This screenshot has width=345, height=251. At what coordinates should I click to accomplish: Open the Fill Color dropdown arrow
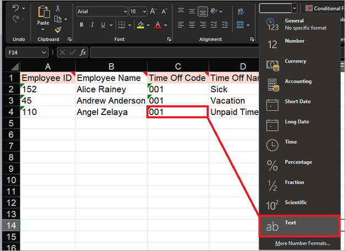148,25
